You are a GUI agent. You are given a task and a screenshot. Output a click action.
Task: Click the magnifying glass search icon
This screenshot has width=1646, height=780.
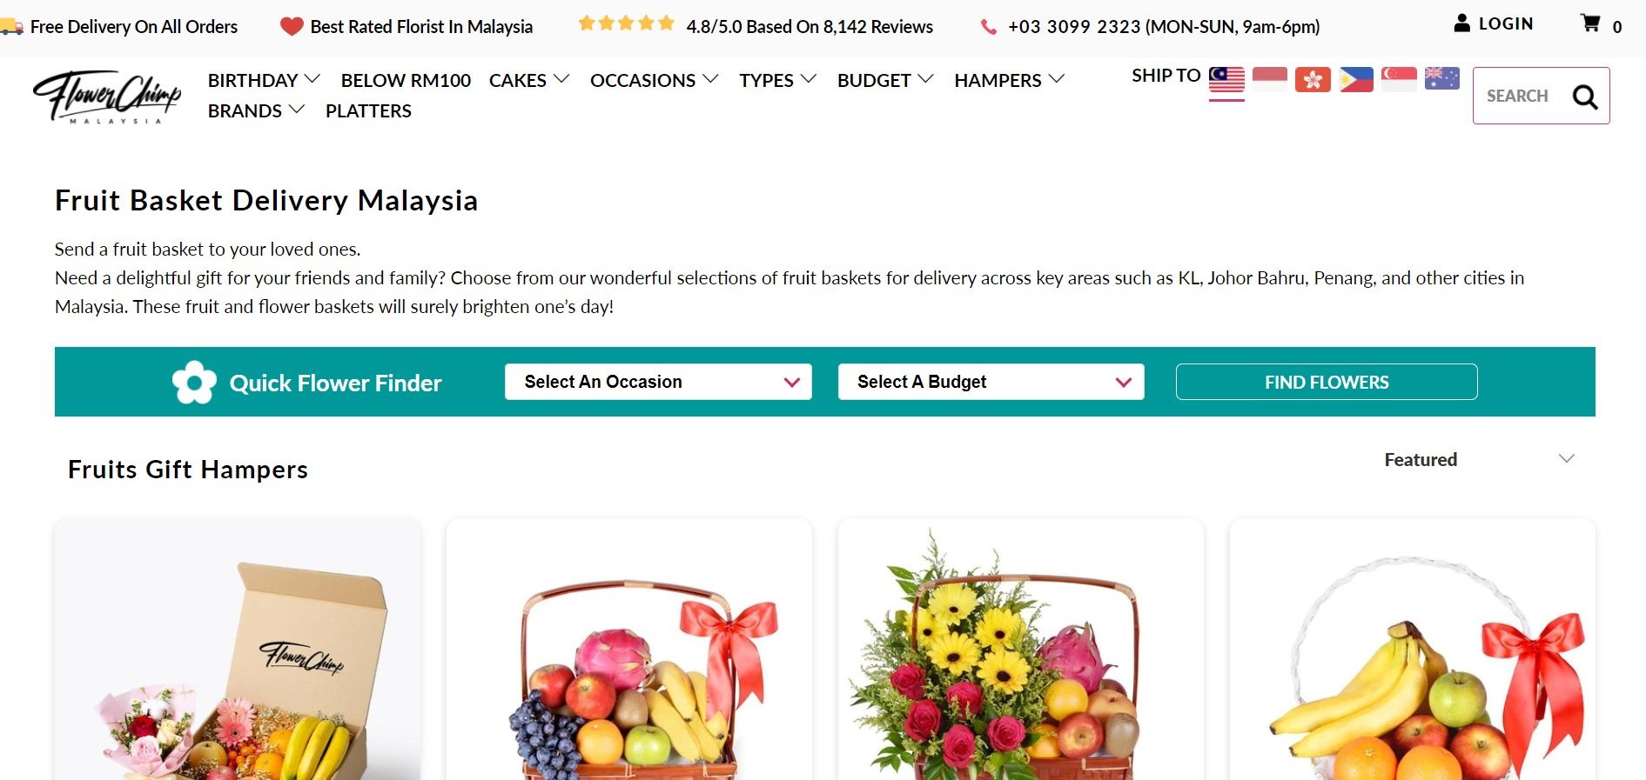pos(1585,97)
